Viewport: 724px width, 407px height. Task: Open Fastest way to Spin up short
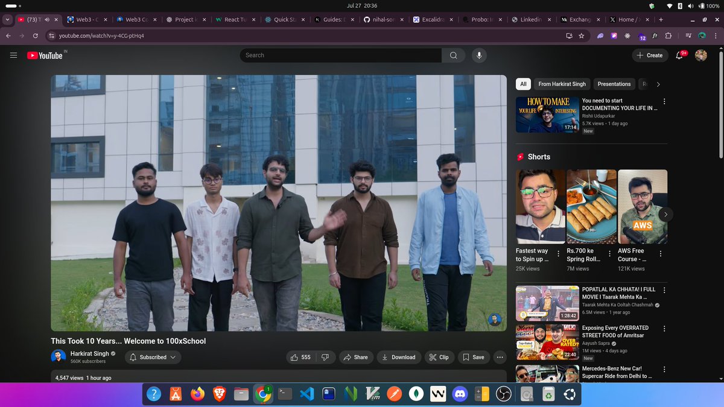pyautogui.click(x=541, y=207)
